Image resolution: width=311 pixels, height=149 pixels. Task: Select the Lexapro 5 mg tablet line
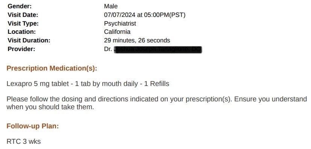point(88,84)
